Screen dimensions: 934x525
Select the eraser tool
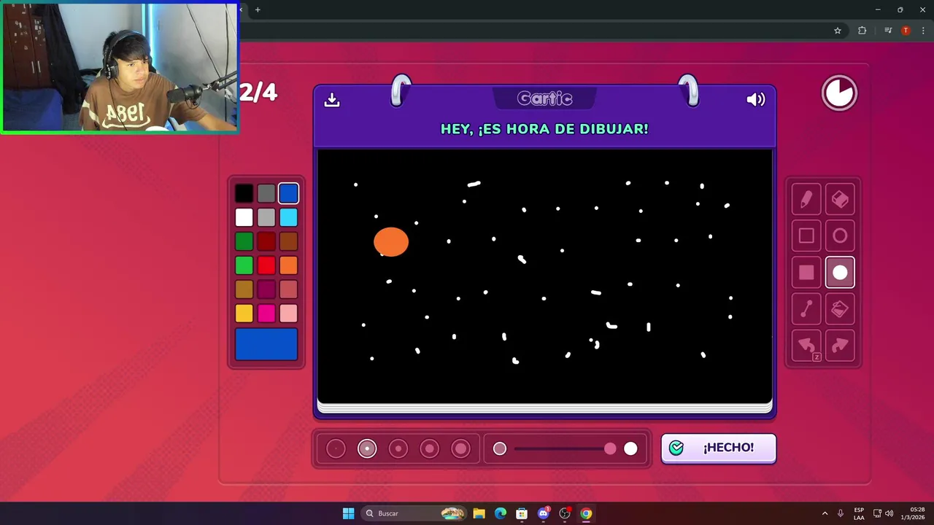(x=840, y=199)
